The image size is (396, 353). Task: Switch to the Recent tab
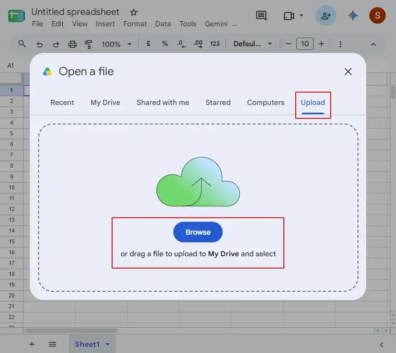[62, 102]
